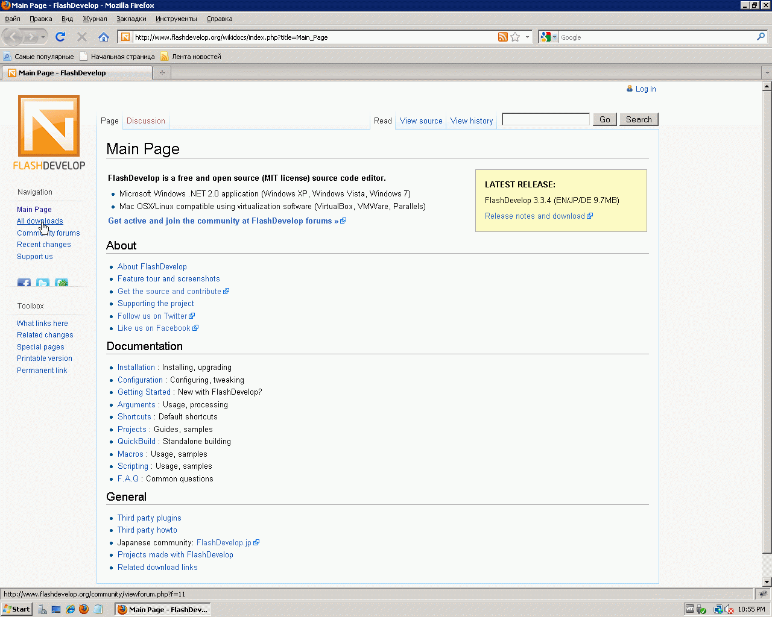Open VMware Tools tray icon
772x617 pixels.
[689, 609]
